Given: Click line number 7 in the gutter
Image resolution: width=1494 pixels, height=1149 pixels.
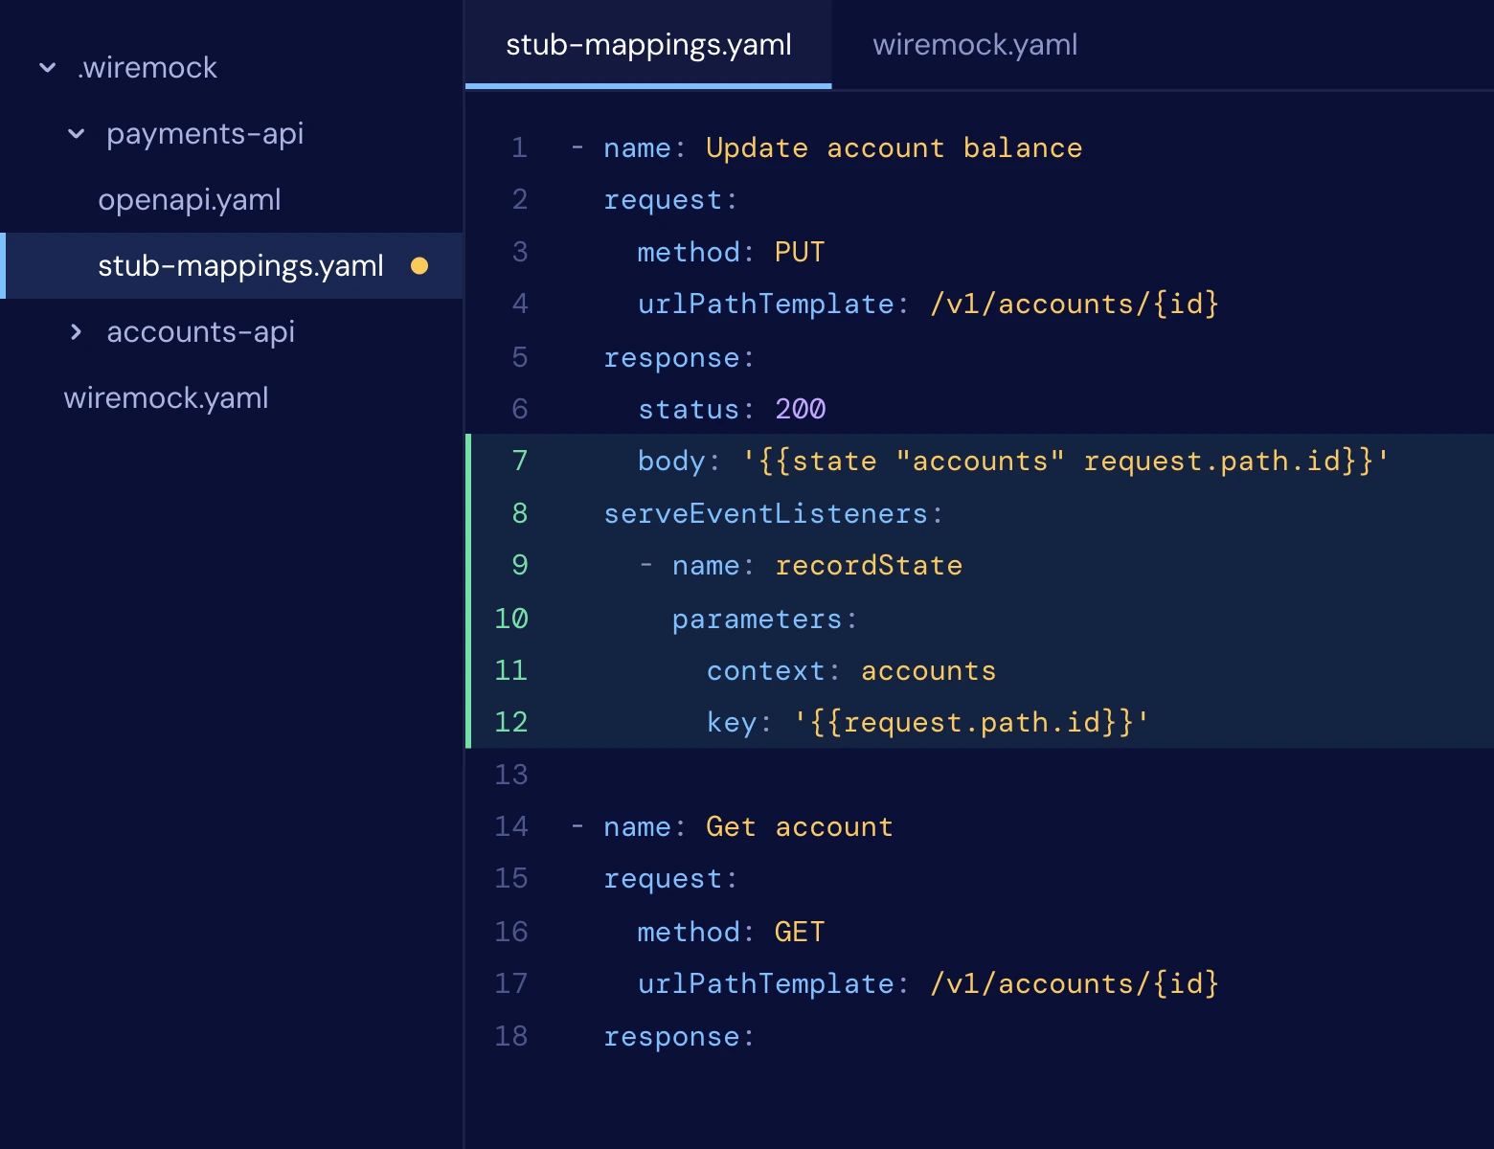Looking at the screenshot, I should tap(520, 461).
